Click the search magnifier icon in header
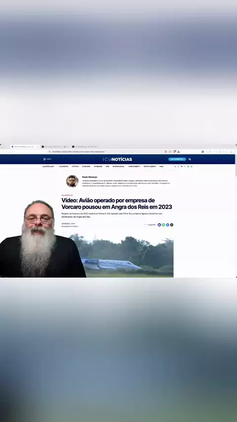Image resolution: width=237 pixels, height=422 pixels. (190, 159)
